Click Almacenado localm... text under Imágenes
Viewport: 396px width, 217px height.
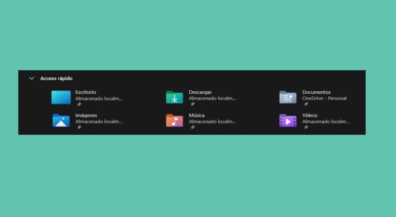point(99,121)
